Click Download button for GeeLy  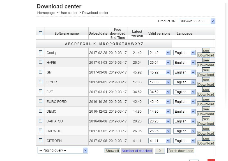click(x=206, y=55)
